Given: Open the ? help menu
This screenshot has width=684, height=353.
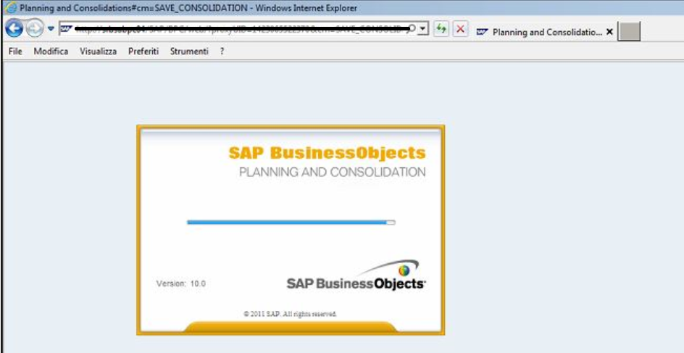Looking at the screenshot, I should point(222,51).
